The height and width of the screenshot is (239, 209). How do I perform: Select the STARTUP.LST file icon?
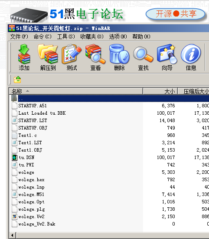coord(14,120)
